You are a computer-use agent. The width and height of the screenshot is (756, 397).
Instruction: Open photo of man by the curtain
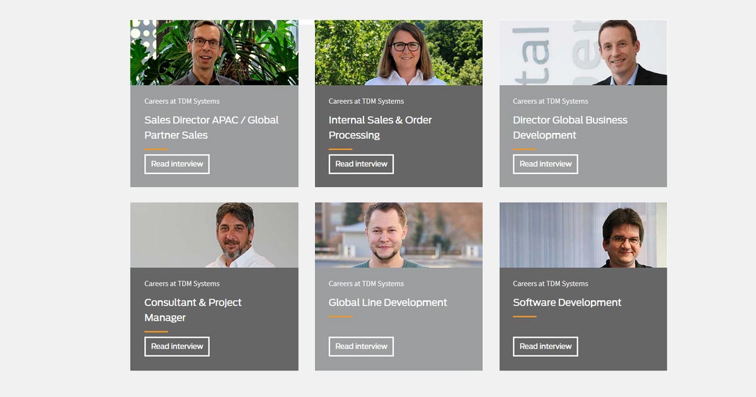coord(583,235)
